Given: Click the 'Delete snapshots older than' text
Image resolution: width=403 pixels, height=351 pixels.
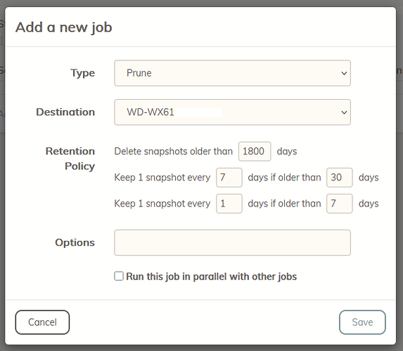Looking at the screenshot, I should pyautogui.click(x=174, y=152).
